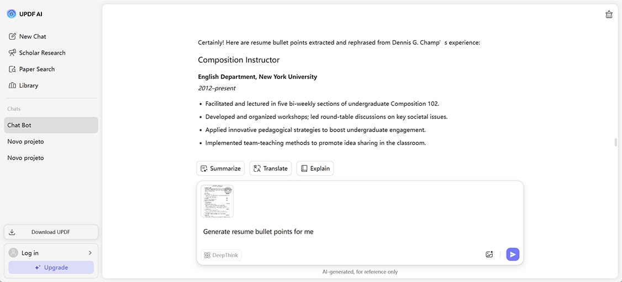Click the Summarize quick action
The height and width of the screenshot is (282, 622).
coord(220,169)
